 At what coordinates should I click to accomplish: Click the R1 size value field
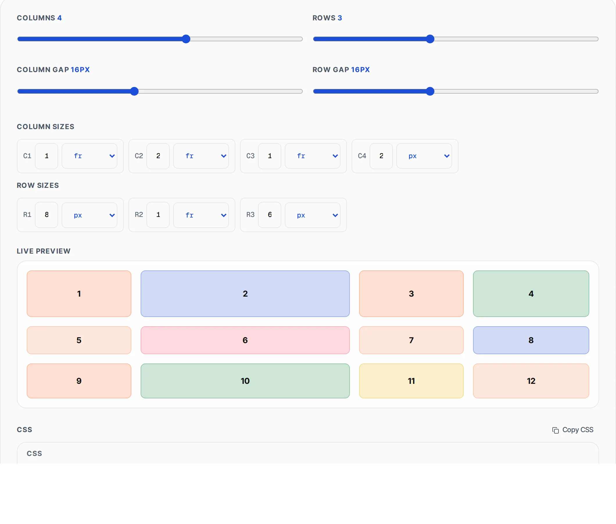click(46, 215)
